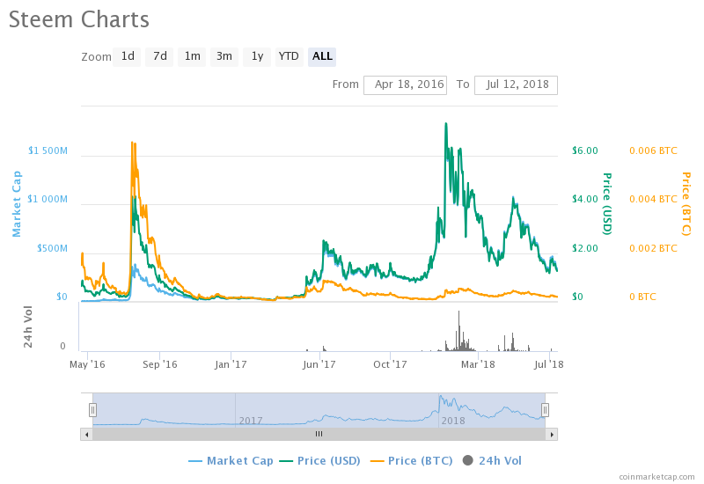This screenshot has height=484, width=704.
Task: Click the navigator left range handle
Action: [92, 410]
